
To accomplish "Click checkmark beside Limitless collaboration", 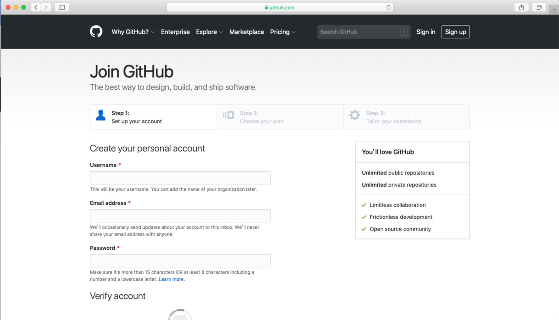I will coord(364,205).
